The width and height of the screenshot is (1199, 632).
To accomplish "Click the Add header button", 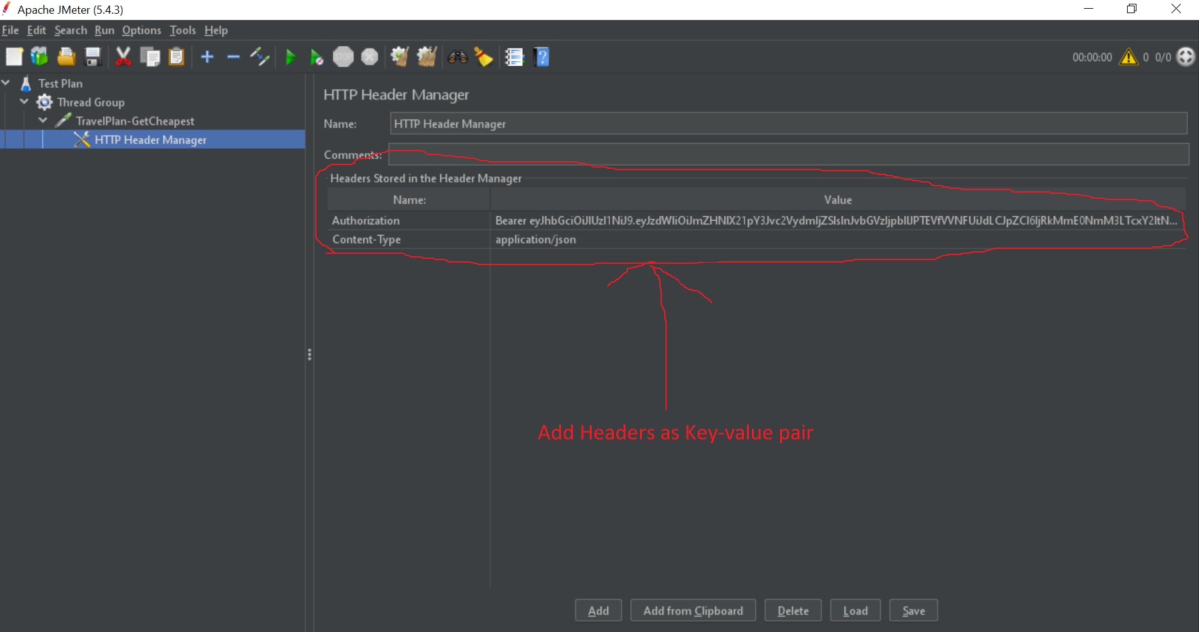I will tap(599, 611).
